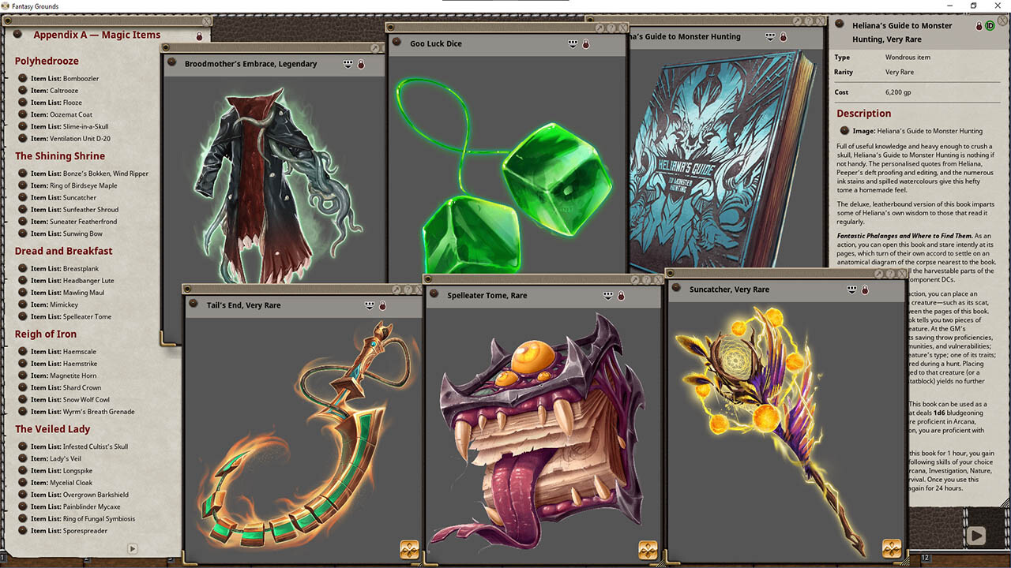Viewport: 1011px width, 568px height.
Task: Click image size icon on Suncatcher window
Action: click(x=892, y=547)
